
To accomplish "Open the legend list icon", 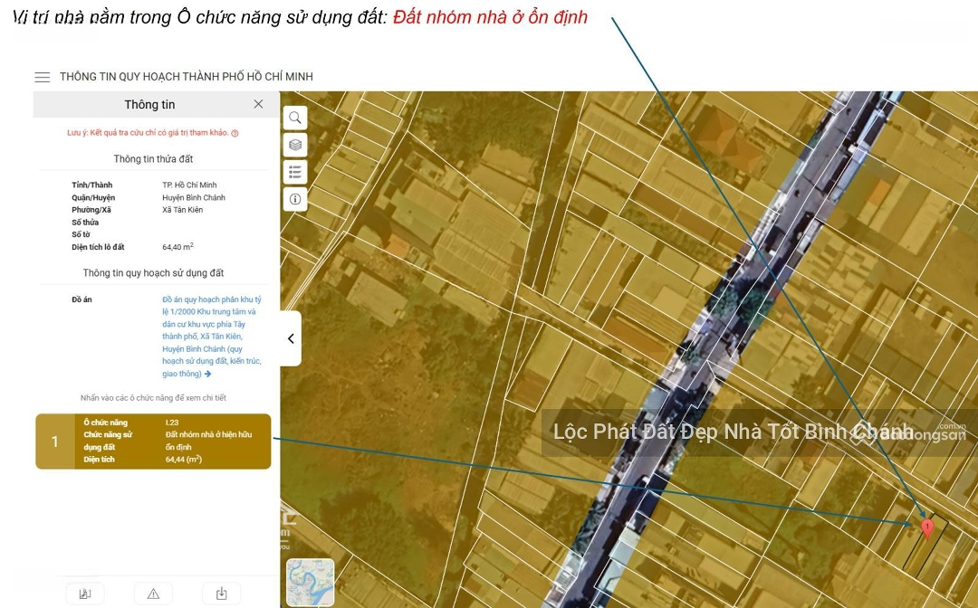I will pyautogui.click(x=295, y=172).
